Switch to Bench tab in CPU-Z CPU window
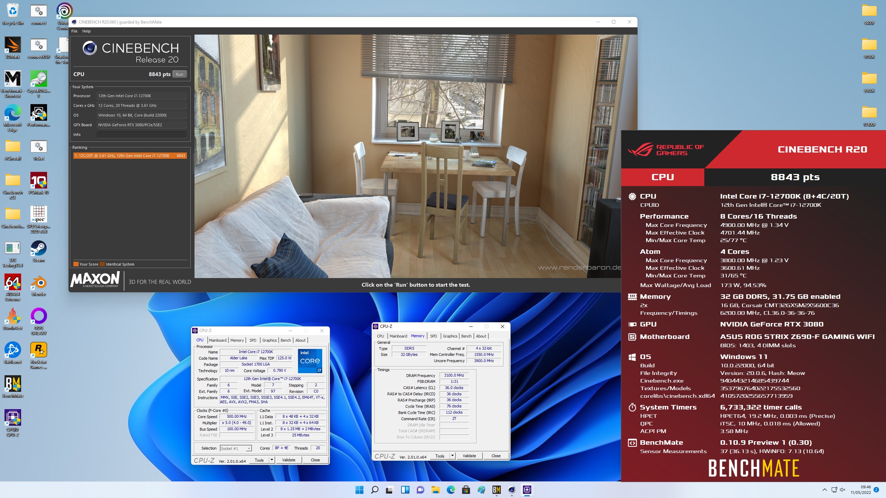The image size is (886, 498). pos(286,340)
